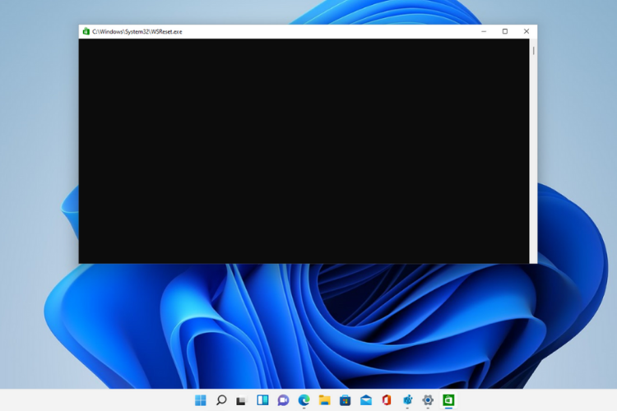Screen dimensions: 617x411
Task: Close the WSReset.exe window
Action: 526,31
